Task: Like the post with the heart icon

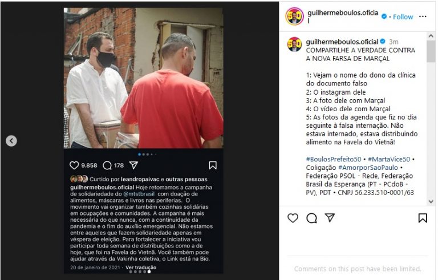Action: (x=293, y=218)
